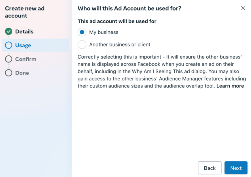The height and width of the screenshot is (177, 251).
Task: Close the ad account dialog
Action: [243, 8]
